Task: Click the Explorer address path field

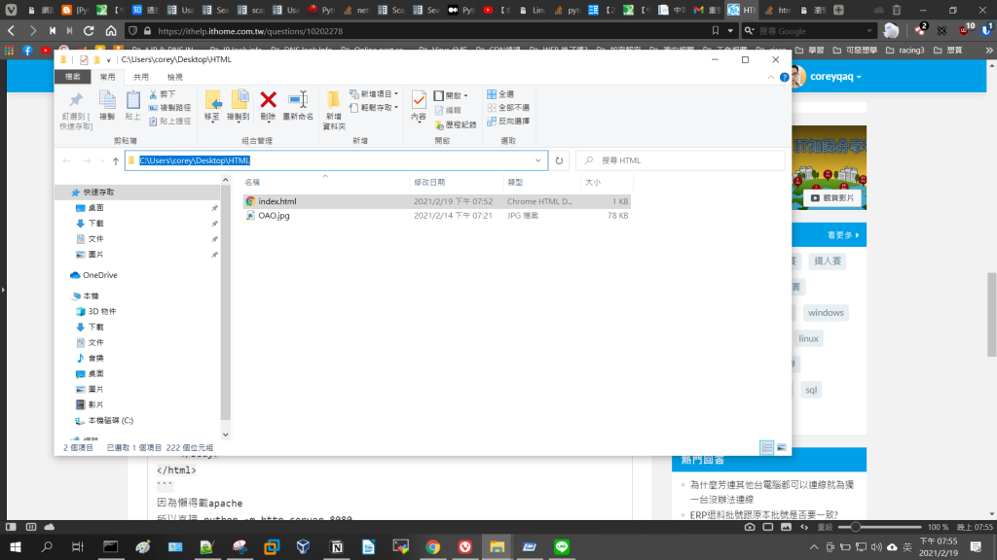Action: (336, 160)
